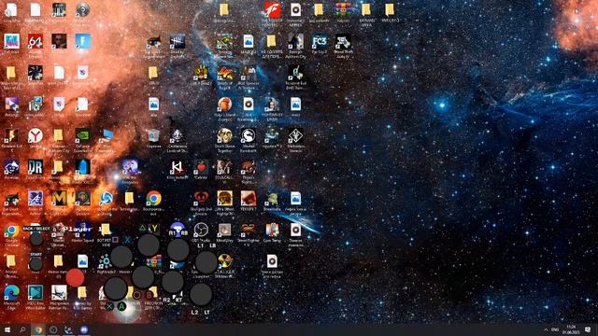Image resolution: width=598 pixels, height=336 pixels.
Task: Open the Left 4 Dead 2 shortcut
Action: (x=201, y=73)
